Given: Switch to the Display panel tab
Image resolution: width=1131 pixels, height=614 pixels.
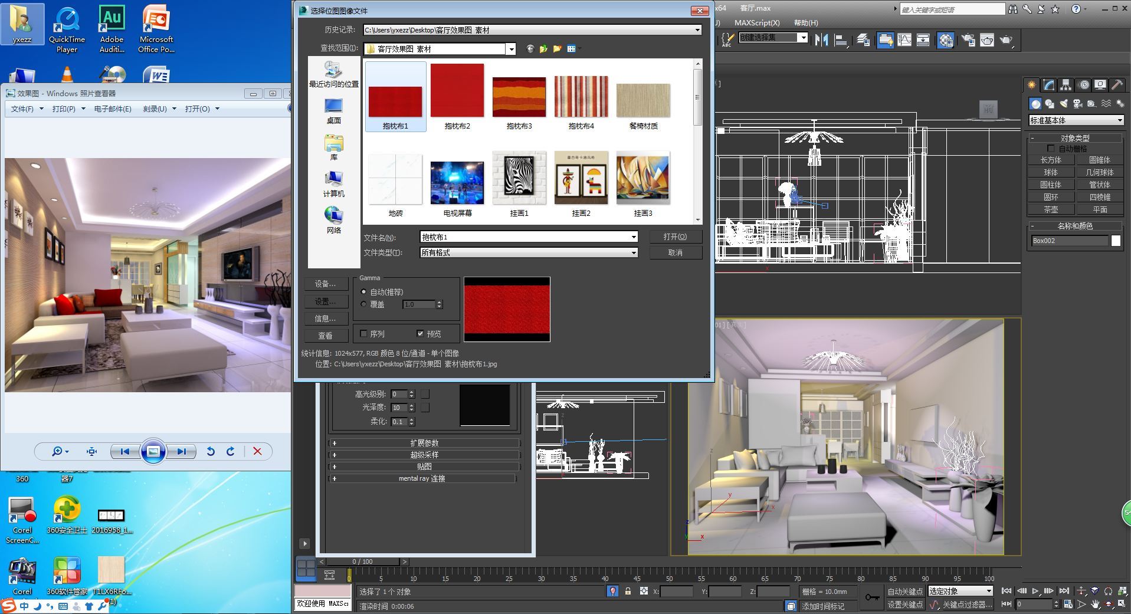Looking at the screenshot, I should point(1100,85).
